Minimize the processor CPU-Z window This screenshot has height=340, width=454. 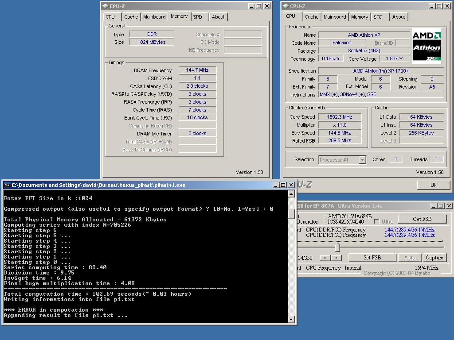tap(432, 6)
